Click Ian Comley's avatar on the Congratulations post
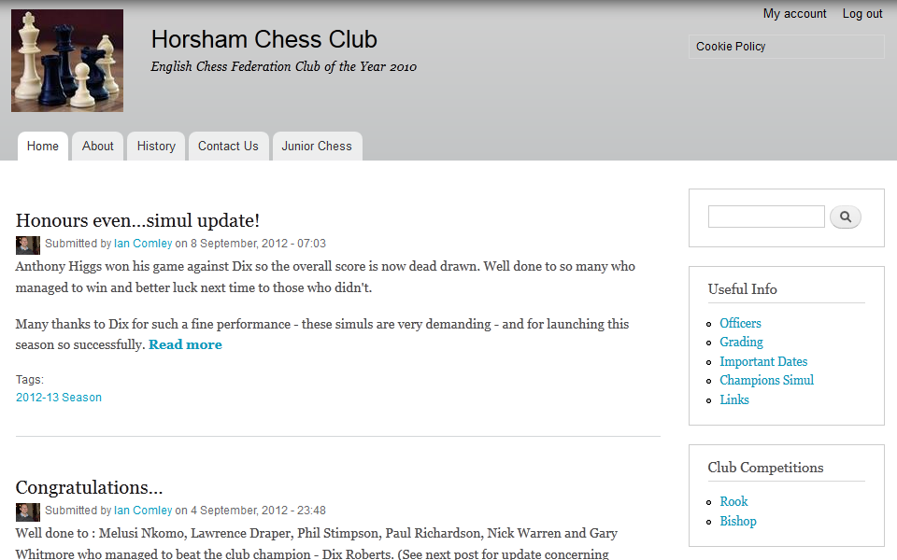The image size is (897, 560). point(27,512)
